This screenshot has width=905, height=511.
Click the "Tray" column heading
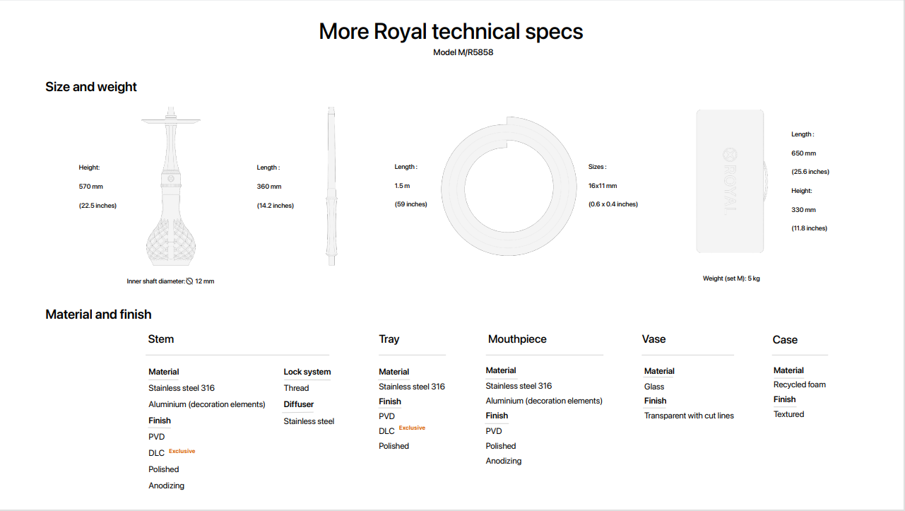click(389, 339)
